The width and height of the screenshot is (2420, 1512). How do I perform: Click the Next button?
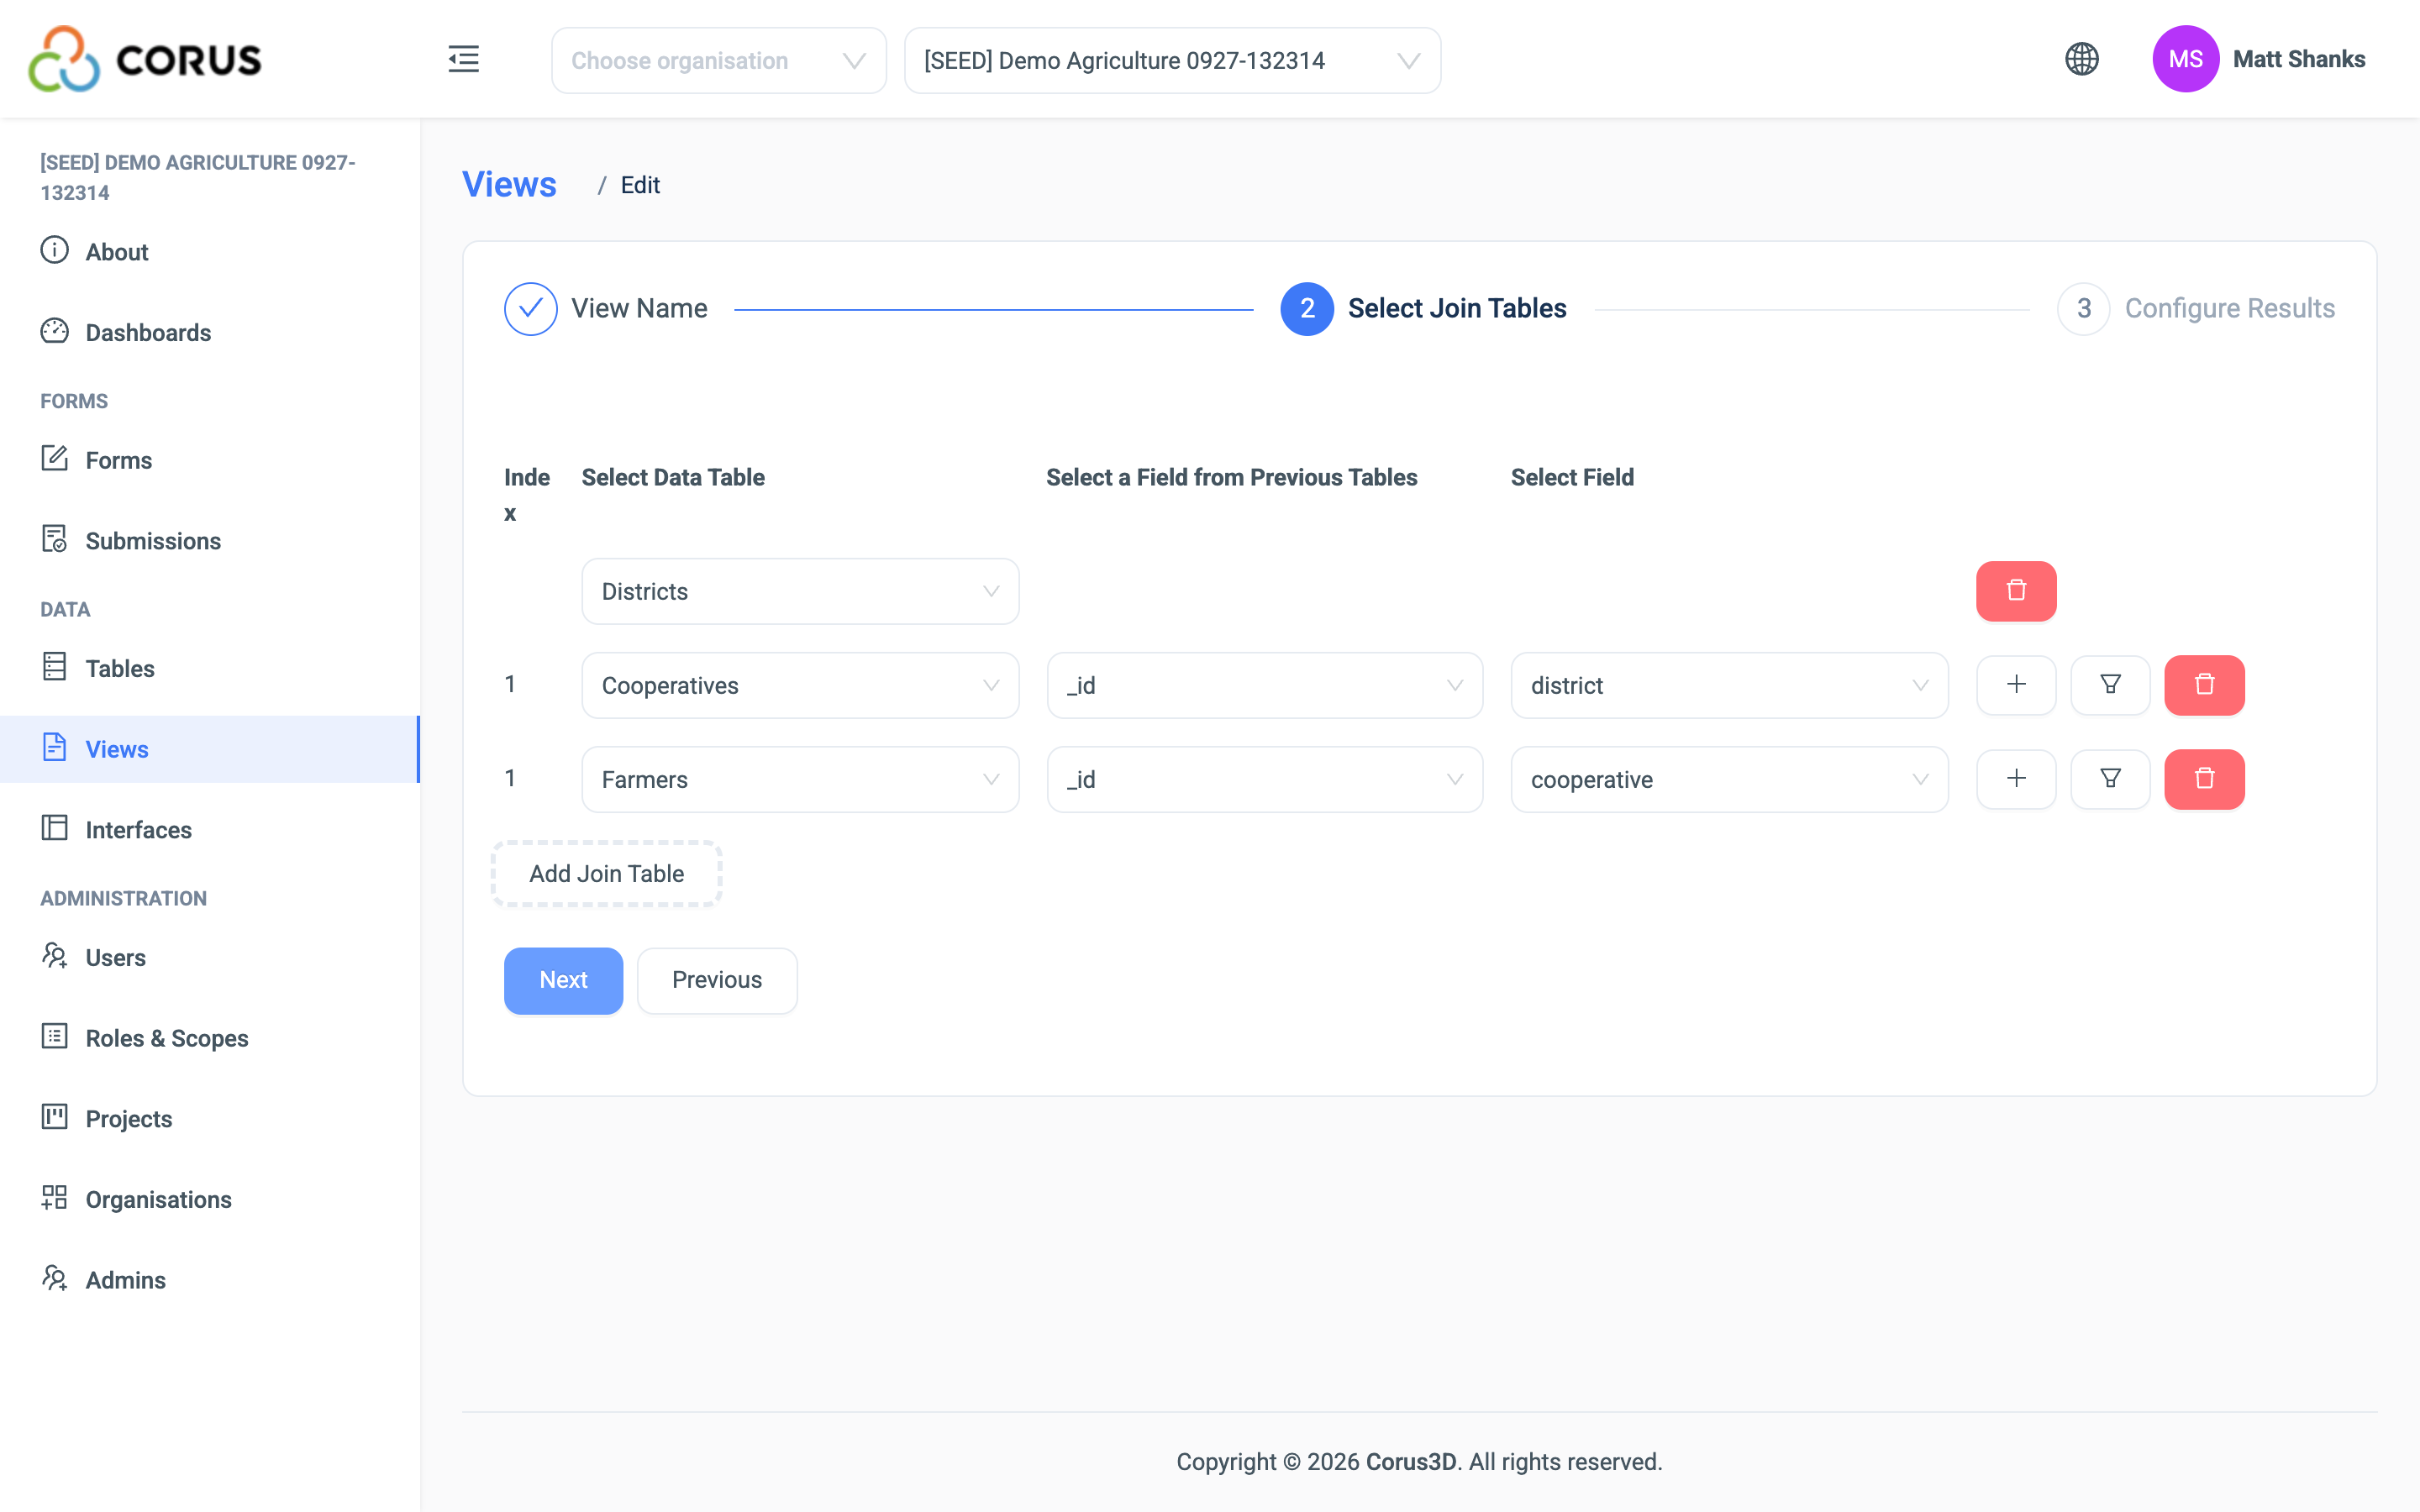[563, 980]
